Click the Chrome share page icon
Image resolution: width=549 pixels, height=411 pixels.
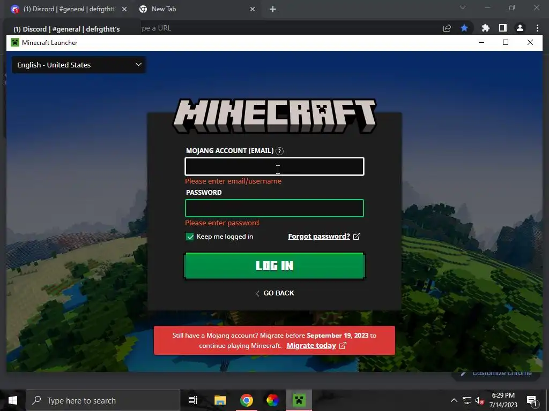pos(447,28)
